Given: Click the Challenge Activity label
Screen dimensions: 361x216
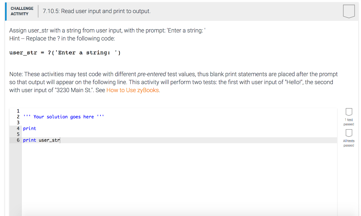Looking at the screenshot, I should click(x=22, y=11).
